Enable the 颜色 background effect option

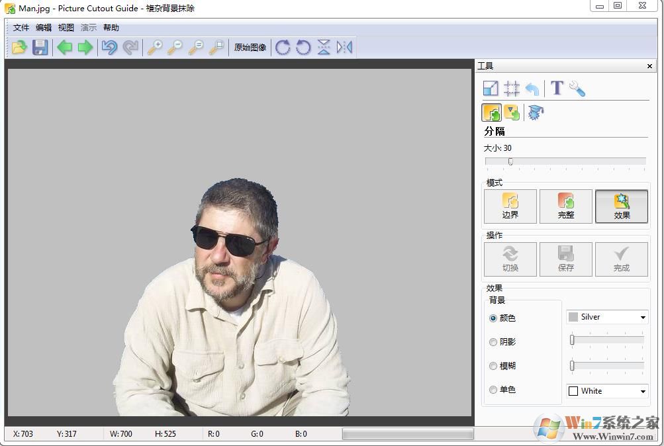click(493, 318)
